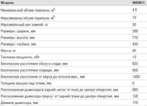Select the 1200 ceiling distance value
The width and height of the screenshot is (147, 106).
136,77
